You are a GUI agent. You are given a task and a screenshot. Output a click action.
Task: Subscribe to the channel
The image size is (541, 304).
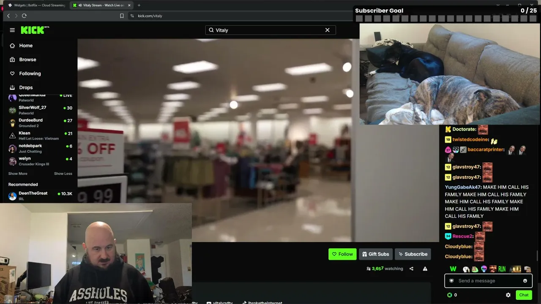coord(413,254)
